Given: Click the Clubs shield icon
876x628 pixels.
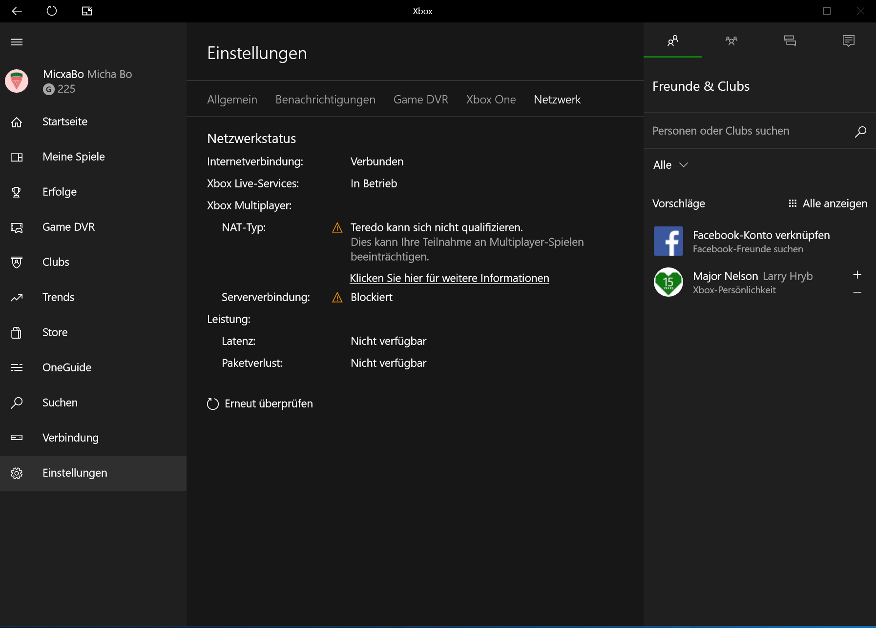Looking at the screenshot, I should pos(17,263).
